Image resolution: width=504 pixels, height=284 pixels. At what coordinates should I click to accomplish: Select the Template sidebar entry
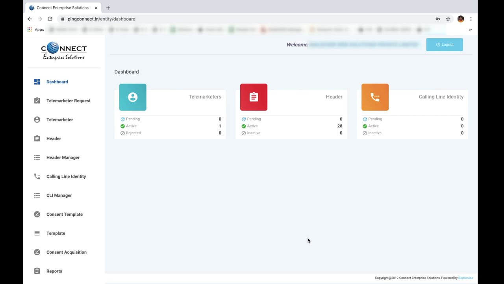pyautogui.click(x=56, y=233)
